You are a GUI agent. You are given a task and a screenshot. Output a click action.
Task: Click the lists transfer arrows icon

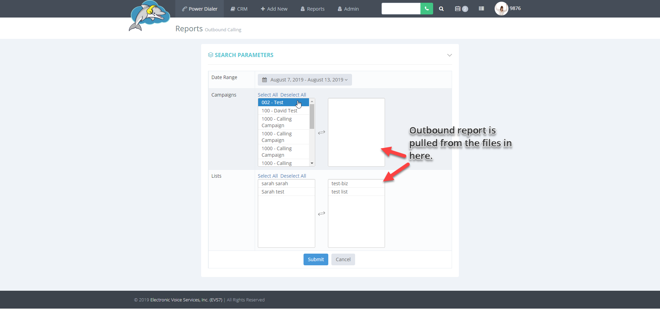(321, 214)
